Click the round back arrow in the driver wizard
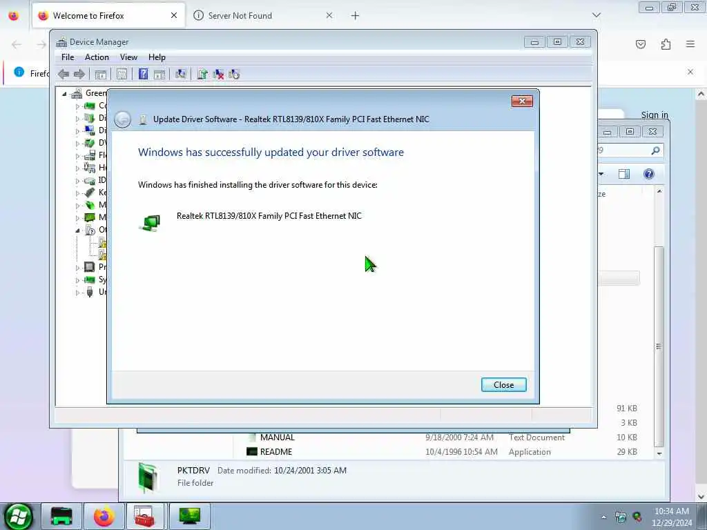Image resolution: width=707 pixels, height=530 pixels. 123,119
